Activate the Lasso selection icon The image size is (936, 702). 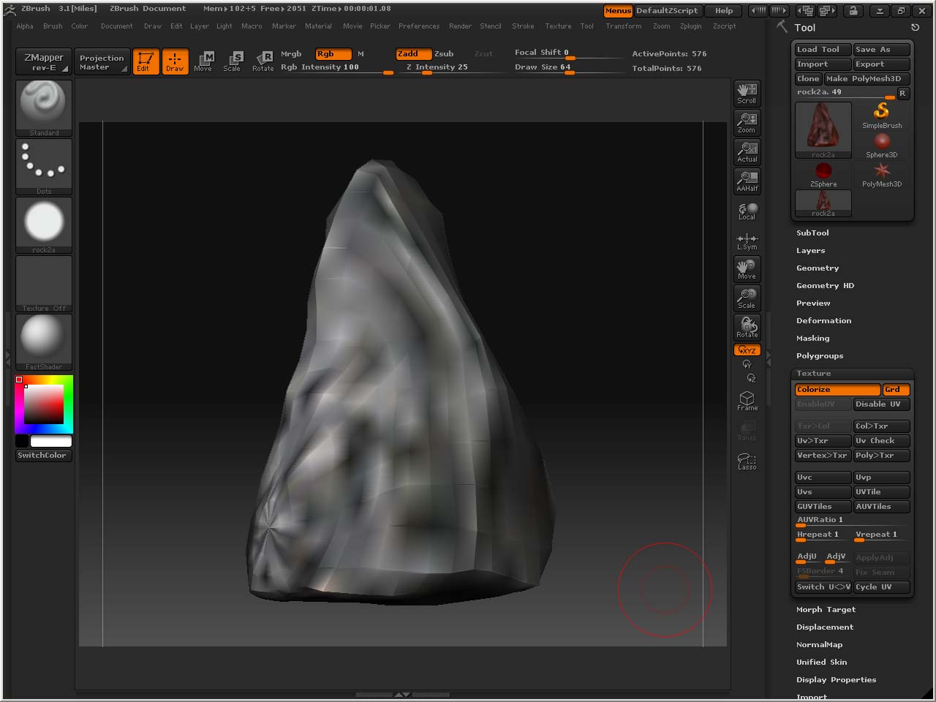(x=747, y=461)
